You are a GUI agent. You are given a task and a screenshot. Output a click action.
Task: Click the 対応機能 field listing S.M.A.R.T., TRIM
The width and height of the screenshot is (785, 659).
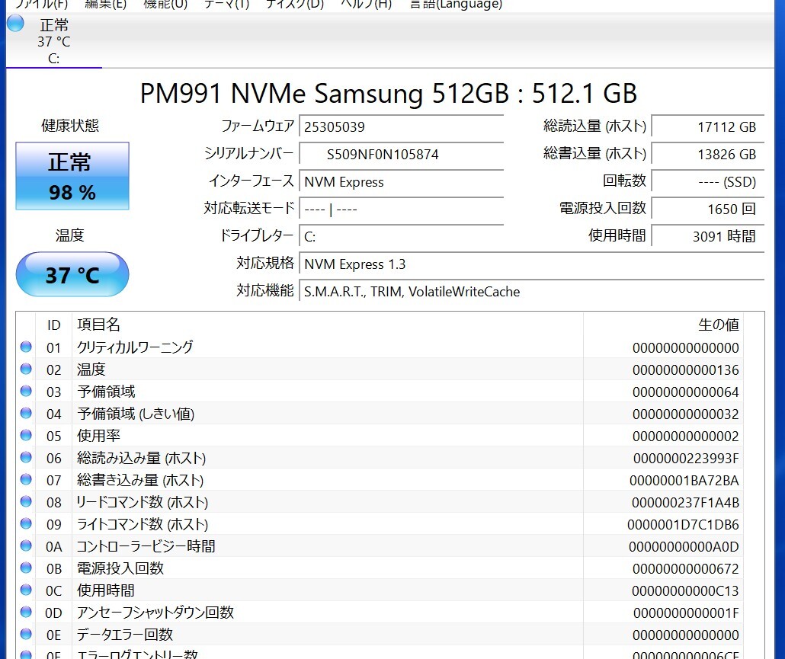pos(532,292)
